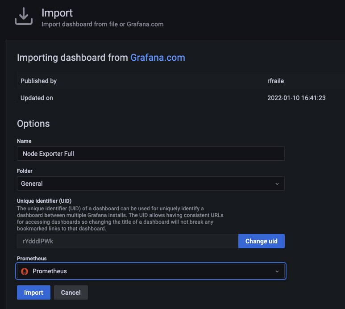345x309 pixels.
Task: Click the Unique identifier (UID) label
Action: point(44,201)
